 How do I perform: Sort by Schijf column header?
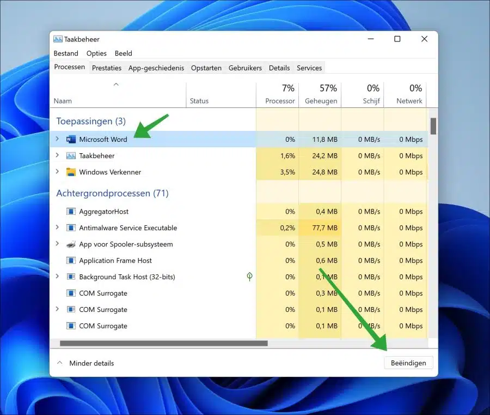click(x=363, y=94)
